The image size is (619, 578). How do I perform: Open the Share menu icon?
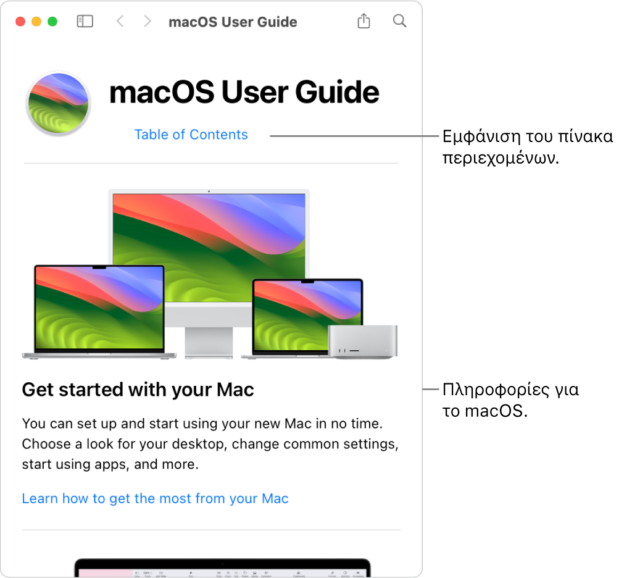coord(364,21)
